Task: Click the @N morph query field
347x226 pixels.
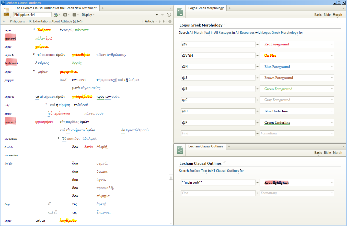Action: pos(218,67)
